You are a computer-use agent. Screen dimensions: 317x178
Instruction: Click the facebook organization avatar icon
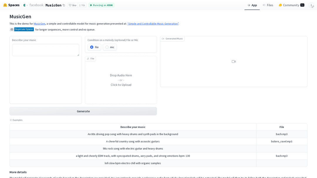click(25, 5)
